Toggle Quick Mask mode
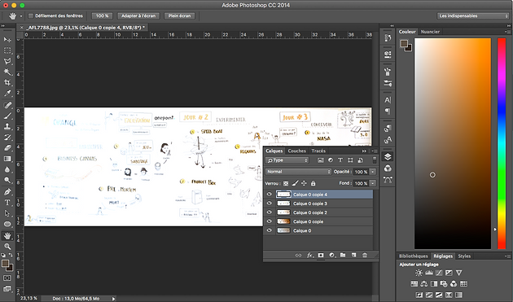Screen dimensions: 513x302 click(x=7, y=278)
